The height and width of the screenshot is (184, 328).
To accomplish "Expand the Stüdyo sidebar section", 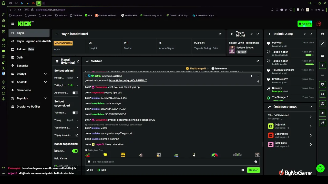I will 45,74.
